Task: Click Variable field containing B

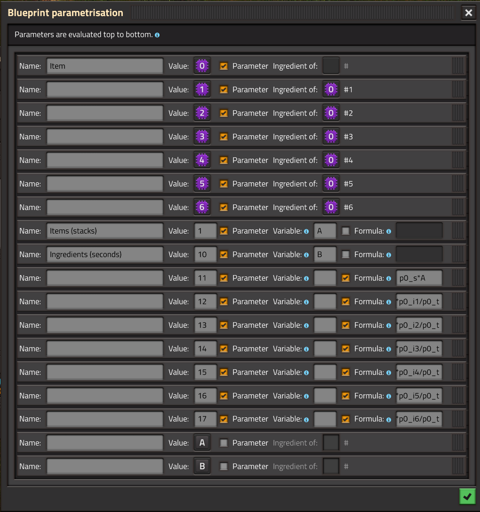Action: pos(325,254)
